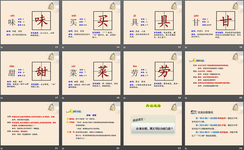244x150 pixels.
Task: Select slide 14 thumbnail with character 买
Action: click(91, 22)
